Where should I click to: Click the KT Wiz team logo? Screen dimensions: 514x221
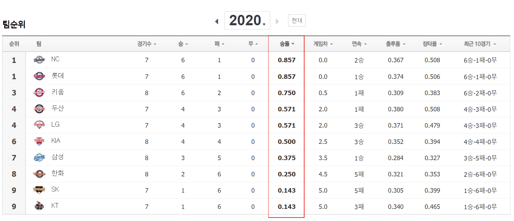point(39,206)
